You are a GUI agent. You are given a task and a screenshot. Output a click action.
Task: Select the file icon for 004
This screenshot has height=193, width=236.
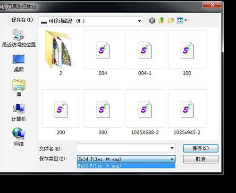[x=103, y=50]
